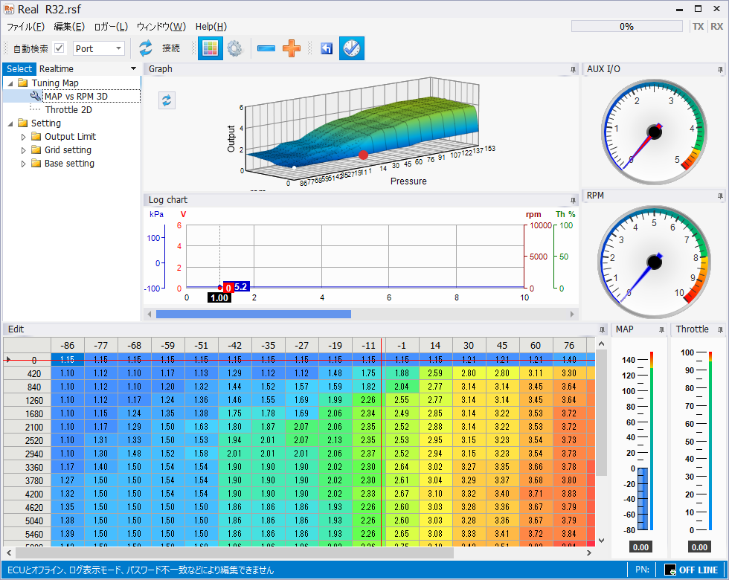
Task: Select the 2100 RPM row header
Action: click(x=27, y=427)
